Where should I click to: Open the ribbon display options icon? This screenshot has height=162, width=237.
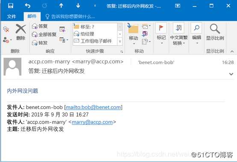[178, 6]
